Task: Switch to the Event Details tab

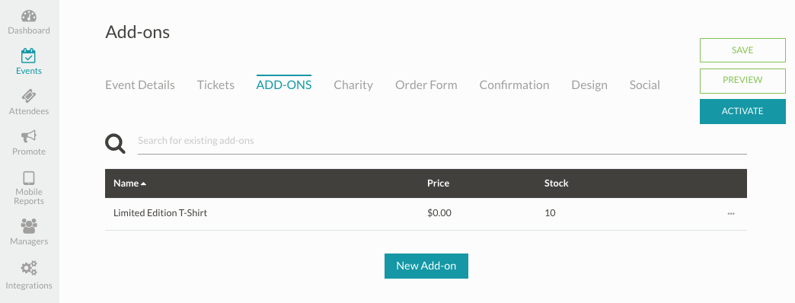Action: (140, 85)
